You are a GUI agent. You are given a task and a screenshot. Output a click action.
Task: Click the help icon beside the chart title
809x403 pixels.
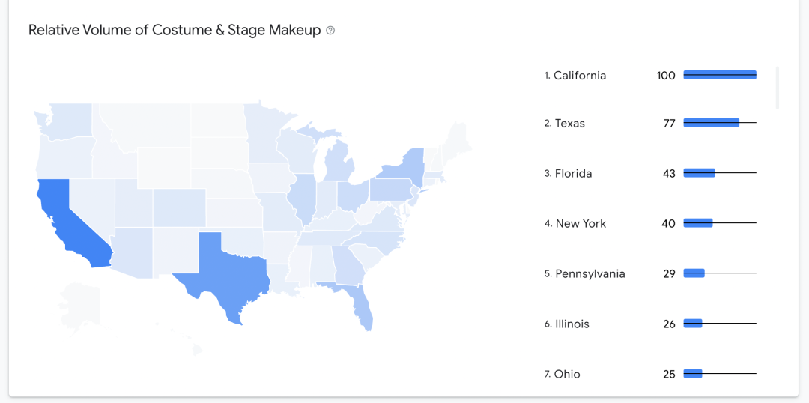330,31
